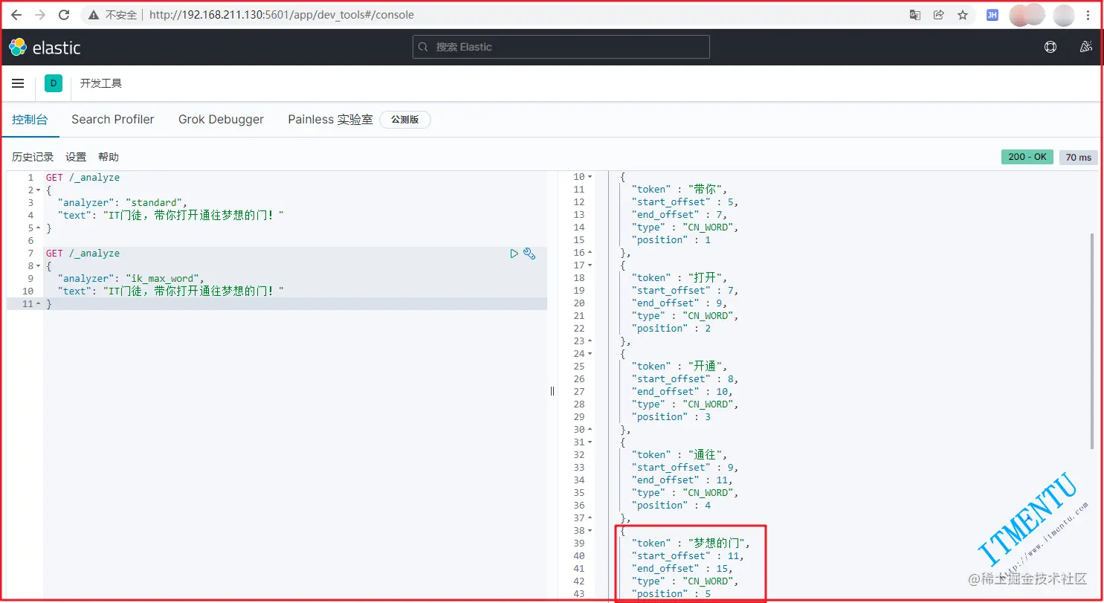This screenshot has width=1104, height=603.
Task: Click the "position" : 4 line
Action: click(x=671, y=506)
